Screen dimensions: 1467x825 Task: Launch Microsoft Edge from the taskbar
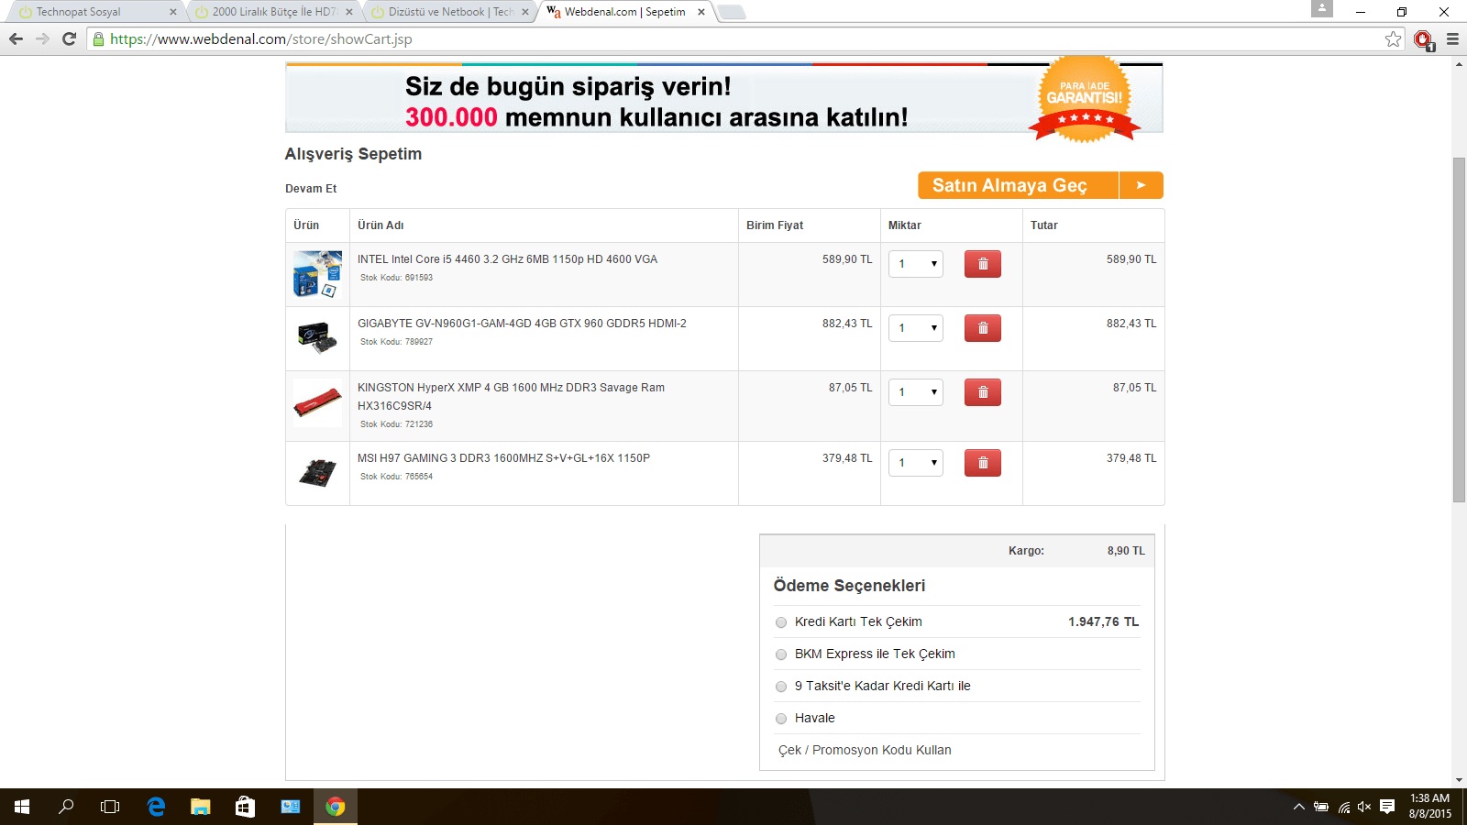pos(156,807)
